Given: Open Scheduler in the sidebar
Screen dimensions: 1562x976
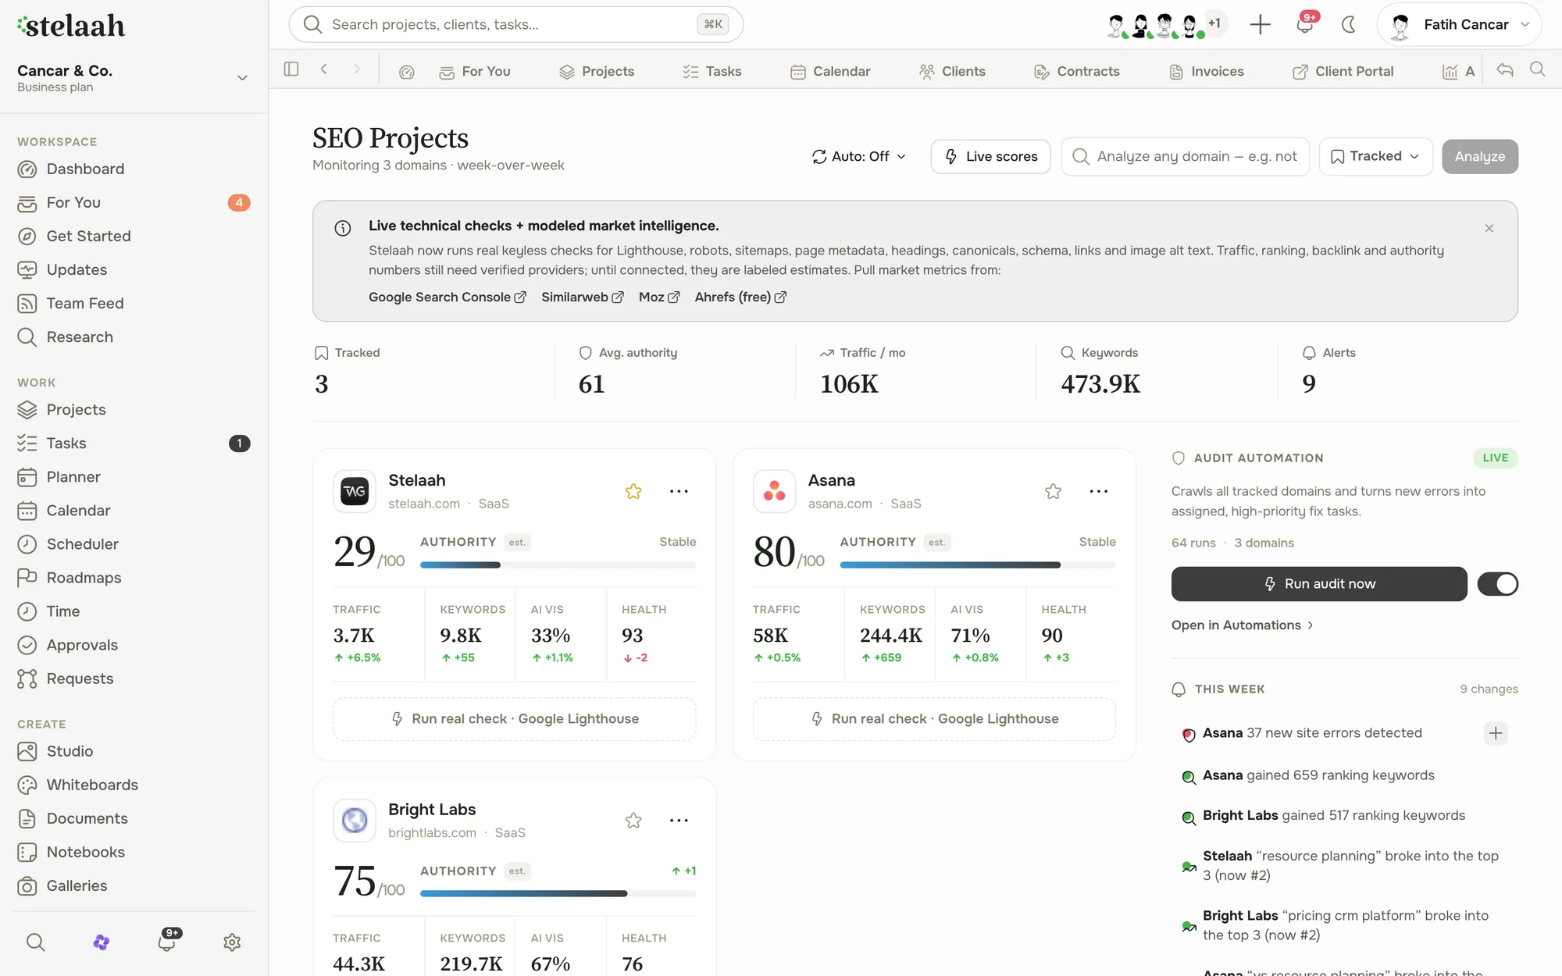Looking at the screenshot, I should (x=134, y=544).
